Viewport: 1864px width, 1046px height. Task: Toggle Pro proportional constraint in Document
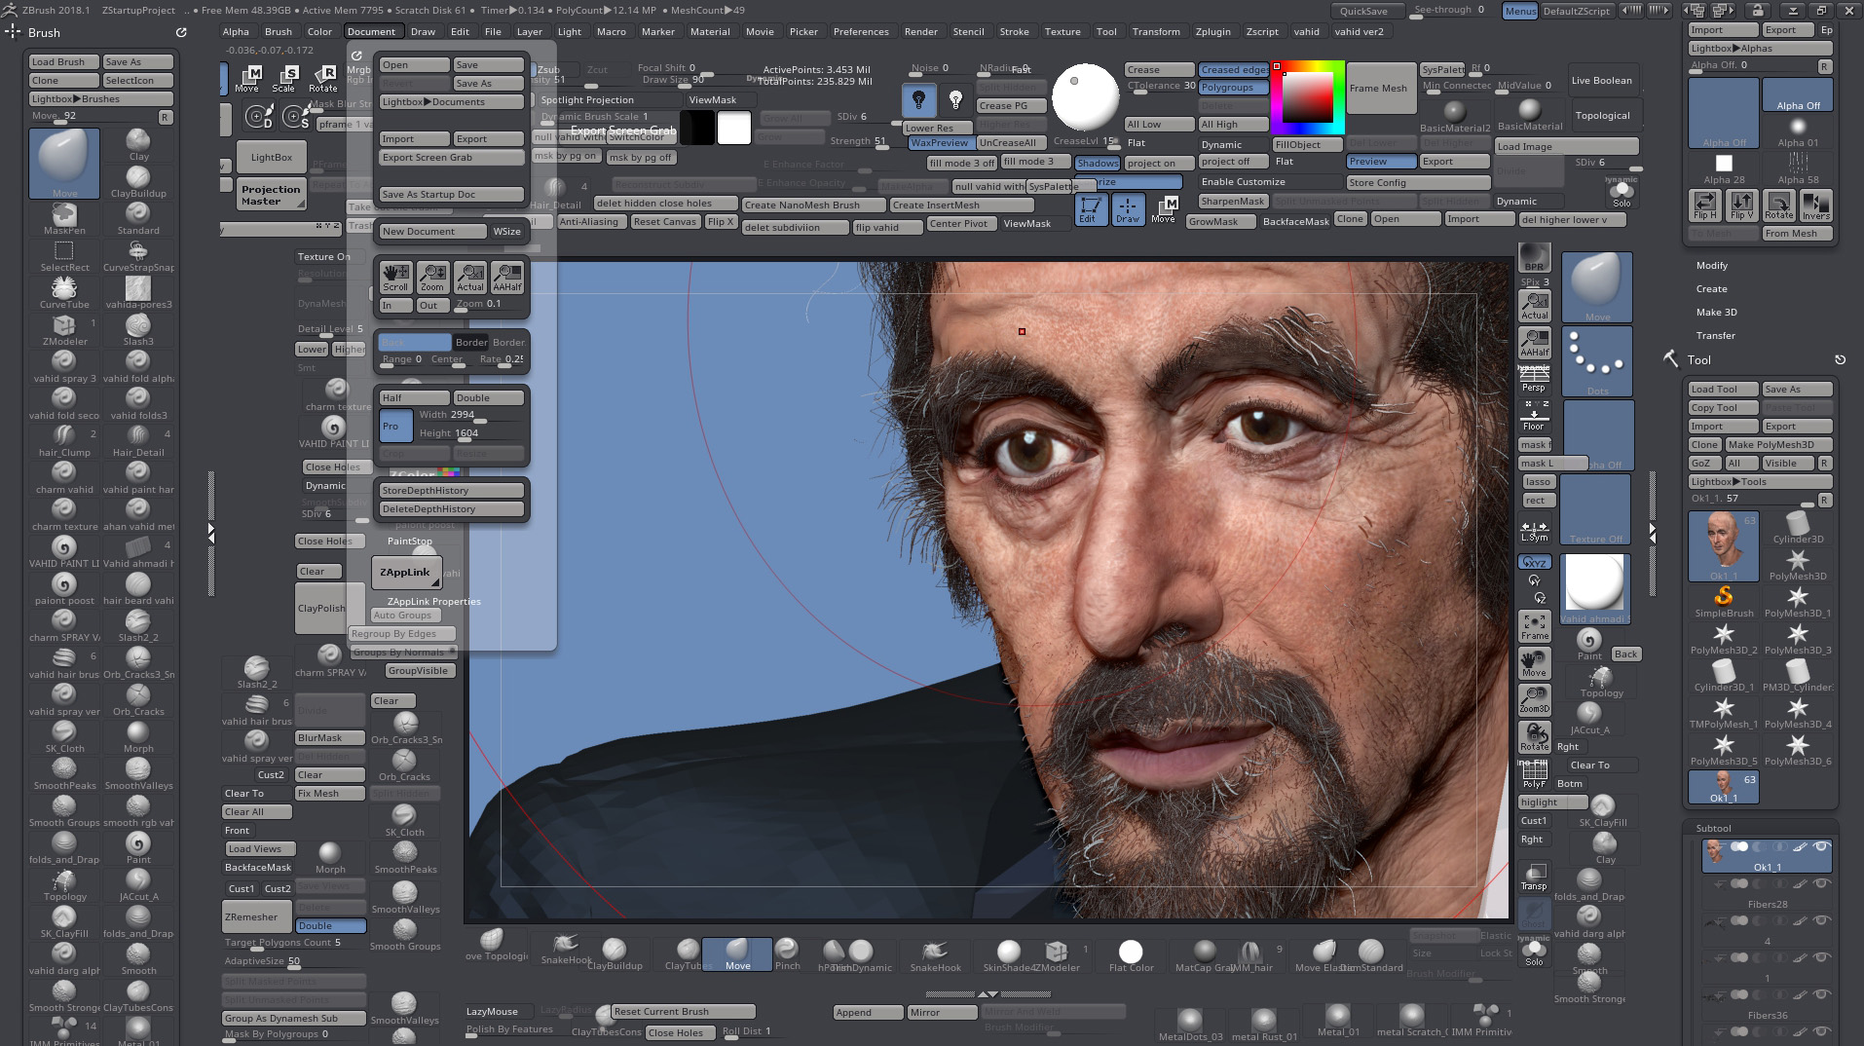pos(395,426)
